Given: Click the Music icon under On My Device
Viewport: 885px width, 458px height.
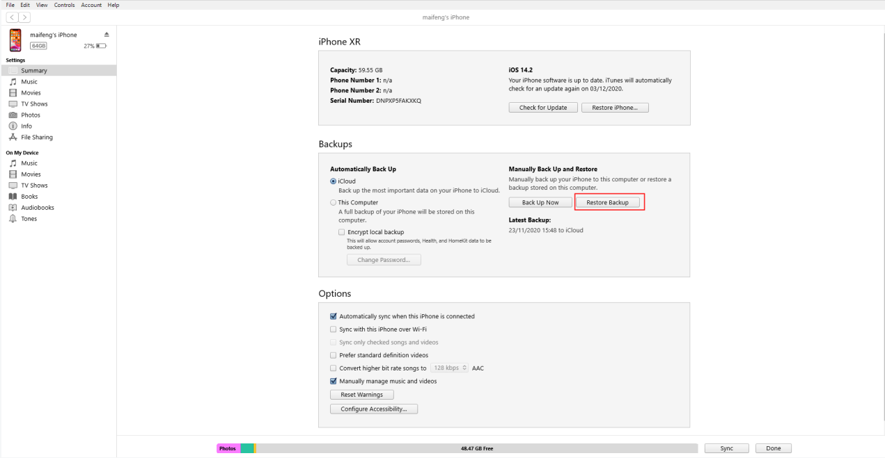Looking at the screenshot, I should click(x=13, y=163).
